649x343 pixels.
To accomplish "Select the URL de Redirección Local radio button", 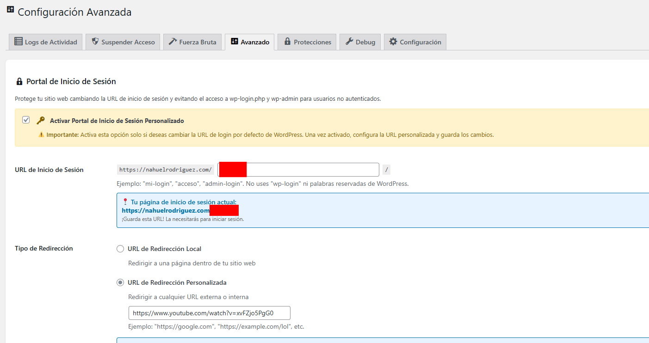I will click(120, 249).
